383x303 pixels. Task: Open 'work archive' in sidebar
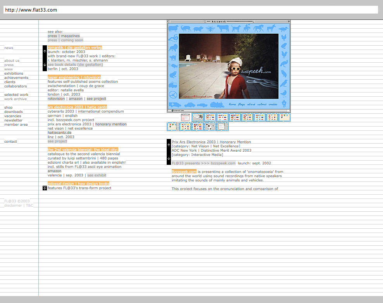(x=16, y=99)
